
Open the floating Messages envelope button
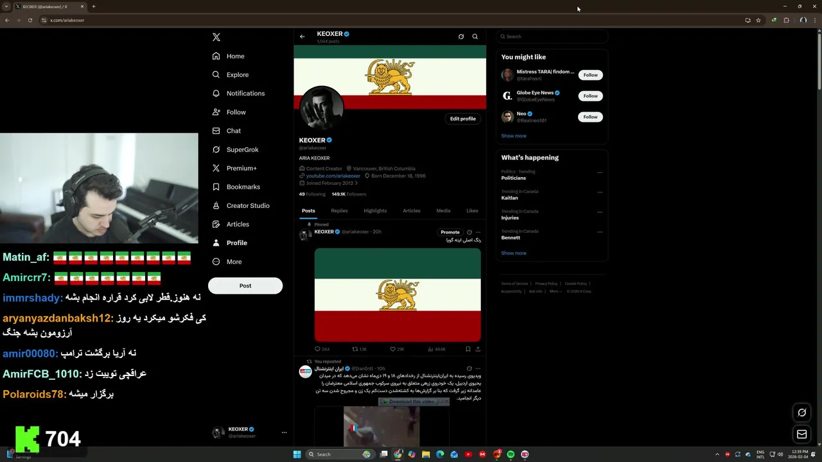(802, 434)
